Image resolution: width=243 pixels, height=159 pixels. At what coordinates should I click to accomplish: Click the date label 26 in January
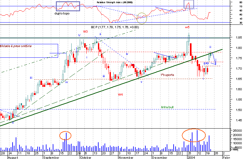tap(216, 153)
